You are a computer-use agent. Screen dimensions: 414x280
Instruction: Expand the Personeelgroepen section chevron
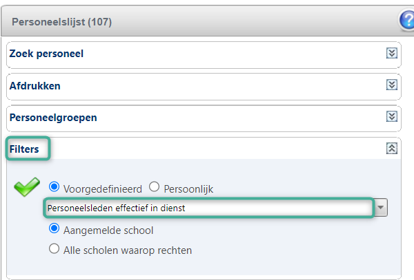click(x=392, y=116)
